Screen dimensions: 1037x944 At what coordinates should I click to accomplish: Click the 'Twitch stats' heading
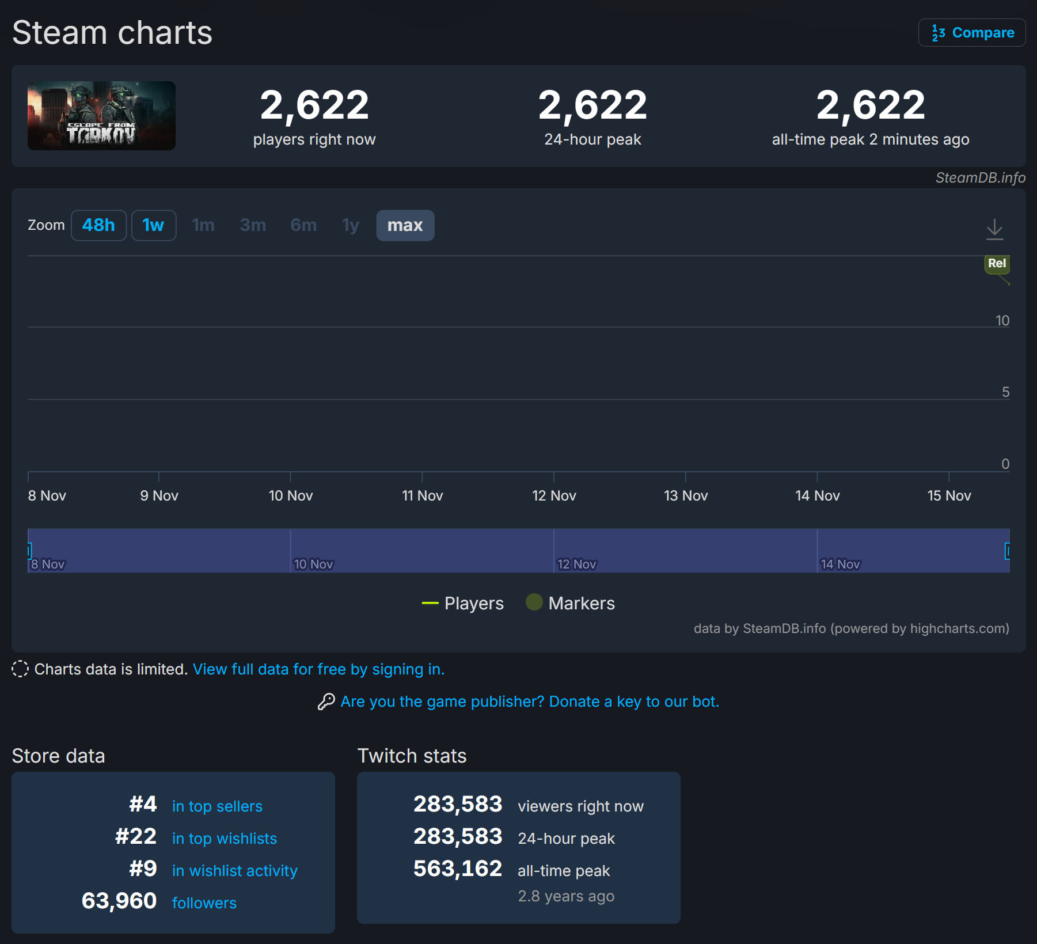(x=412, y=756)
